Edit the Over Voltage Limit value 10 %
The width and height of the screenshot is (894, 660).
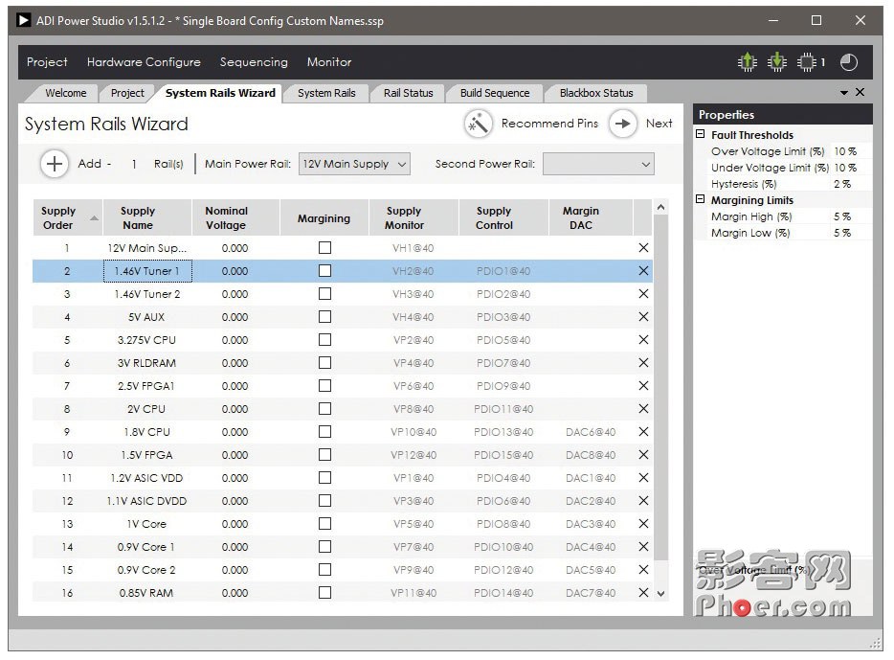(851, 151)
